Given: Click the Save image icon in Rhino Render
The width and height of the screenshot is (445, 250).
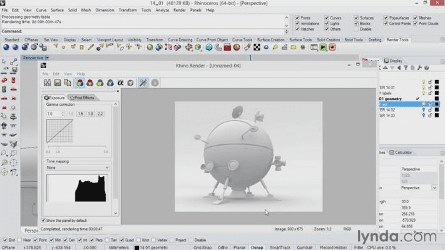Looking at the screenshot, I should [57, 82].
